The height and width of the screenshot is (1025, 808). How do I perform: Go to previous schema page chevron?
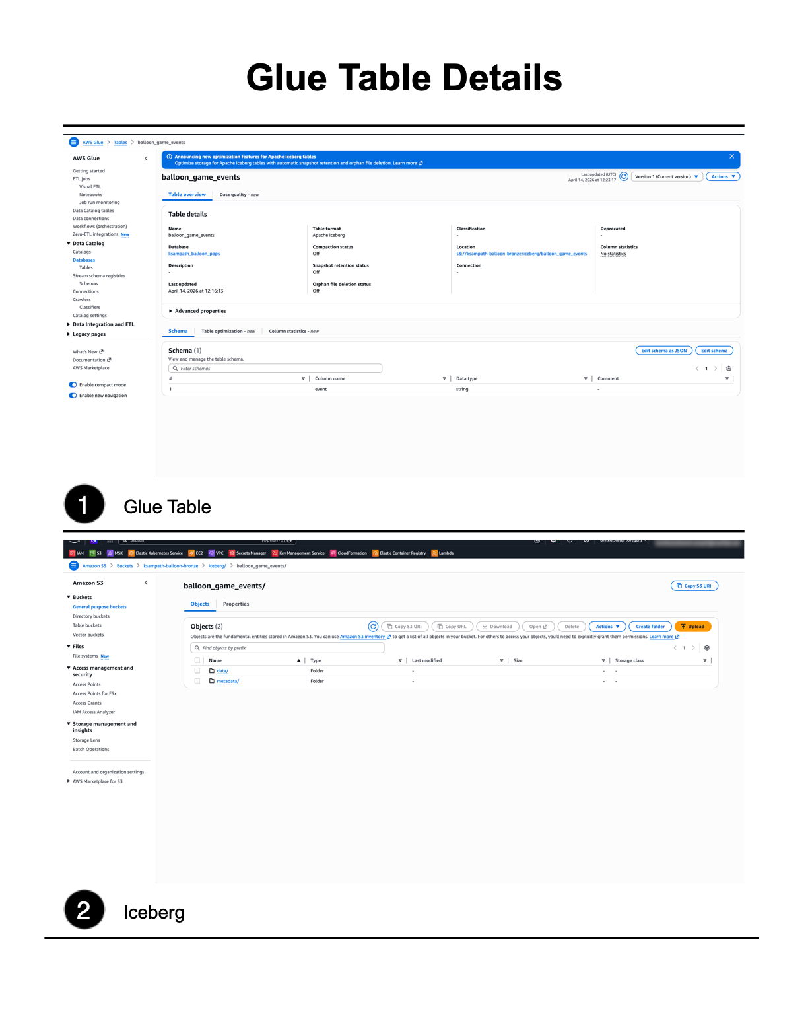click(x=697, y=369)
